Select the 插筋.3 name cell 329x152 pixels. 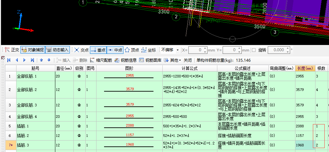point(36,145)
